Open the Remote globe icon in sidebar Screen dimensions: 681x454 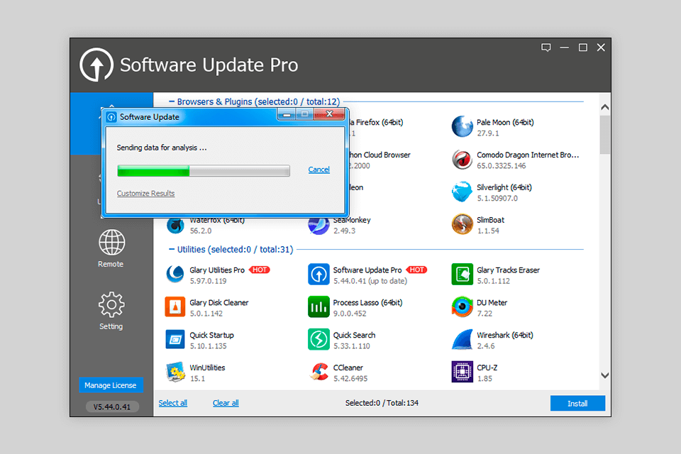(111, 243)
